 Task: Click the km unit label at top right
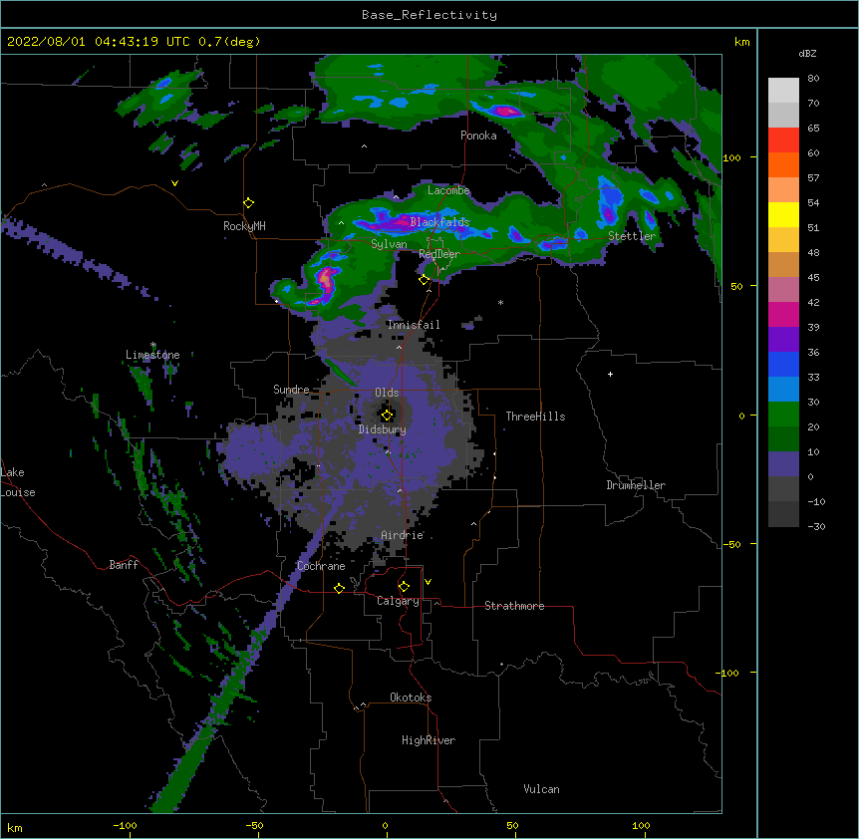[x=741, y=42]
